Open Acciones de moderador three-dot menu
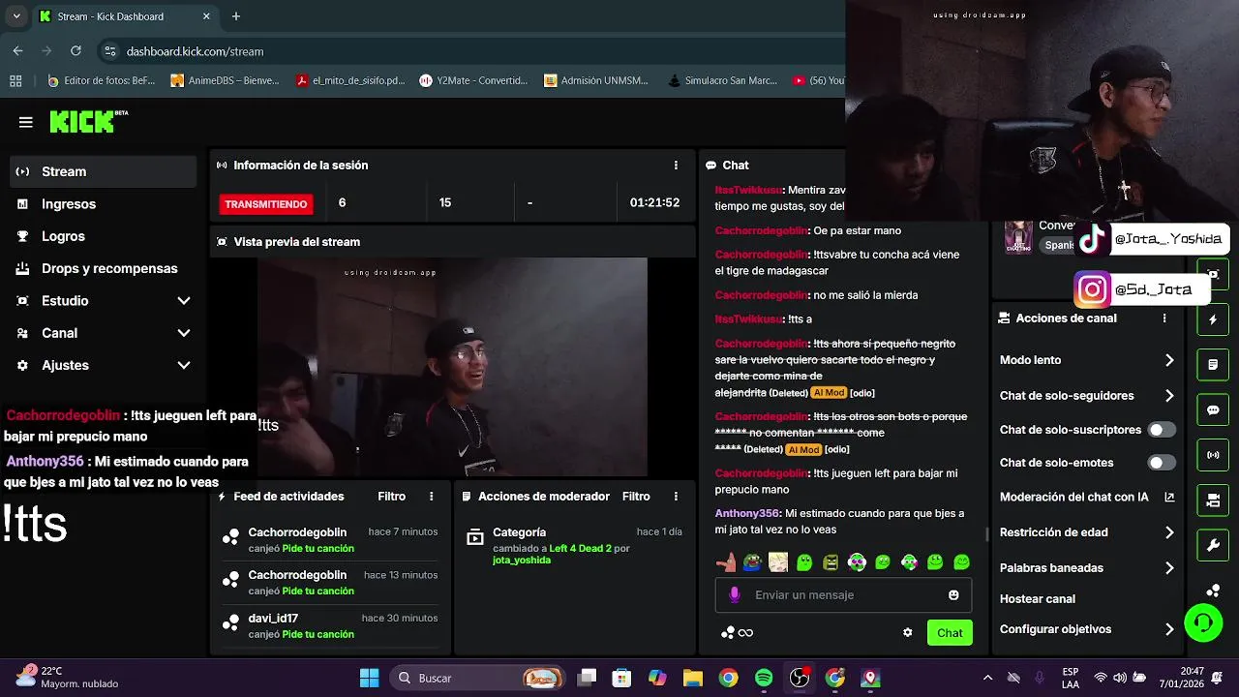The height and width of the screenshot is (697, 1239). point(676,497)
